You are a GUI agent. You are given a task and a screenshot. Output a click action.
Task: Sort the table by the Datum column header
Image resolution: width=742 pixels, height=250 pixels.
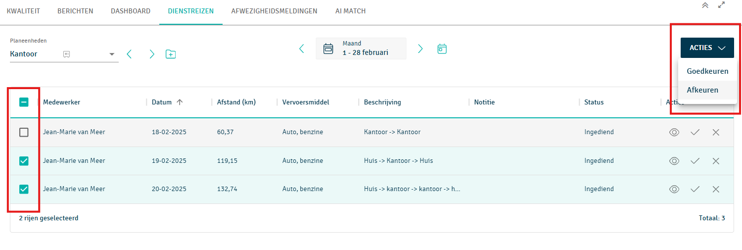click(162, 102)
